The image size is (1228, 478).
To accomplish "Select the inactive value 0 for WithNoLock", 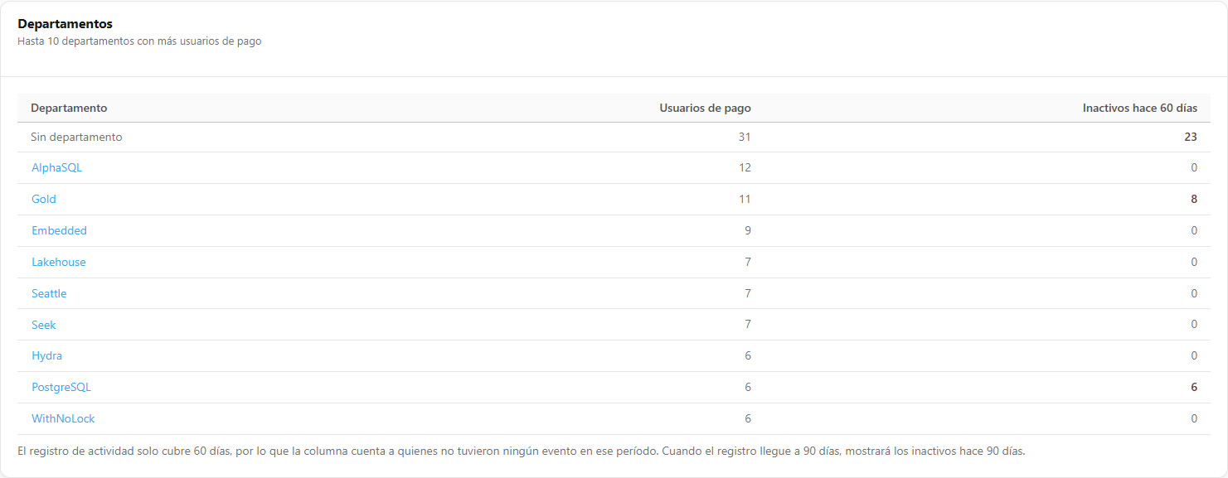I will (1194, 418).
